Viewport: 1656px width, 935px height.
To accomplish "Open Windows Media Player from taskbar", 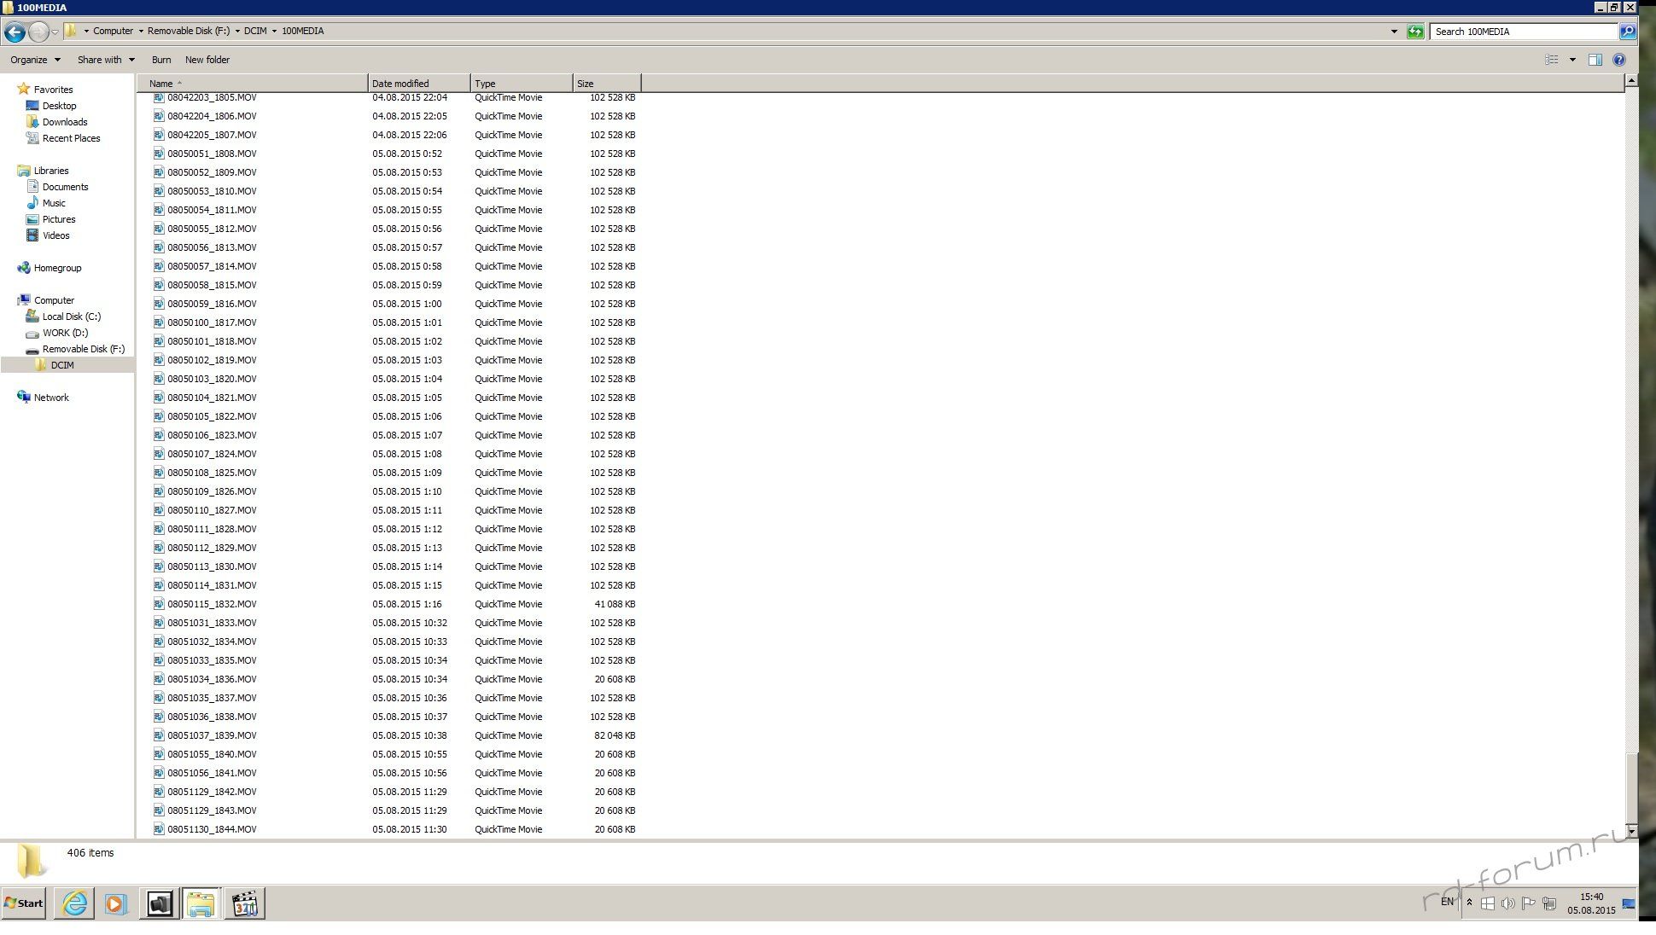I will (116, 903).
